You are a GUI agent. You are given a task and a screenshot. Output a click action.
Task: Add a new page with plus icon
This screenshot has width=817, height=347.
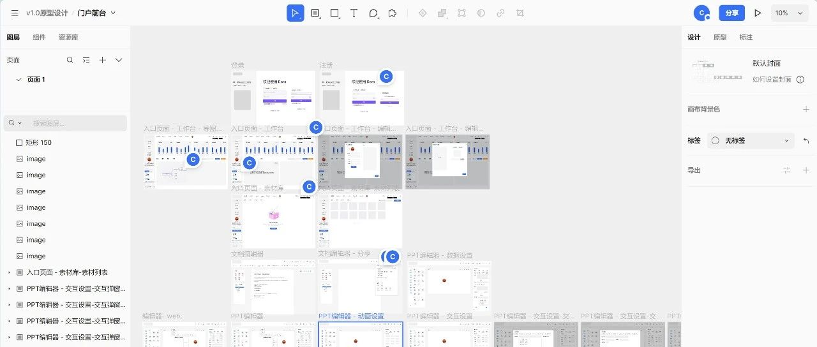tap(102, 60)
